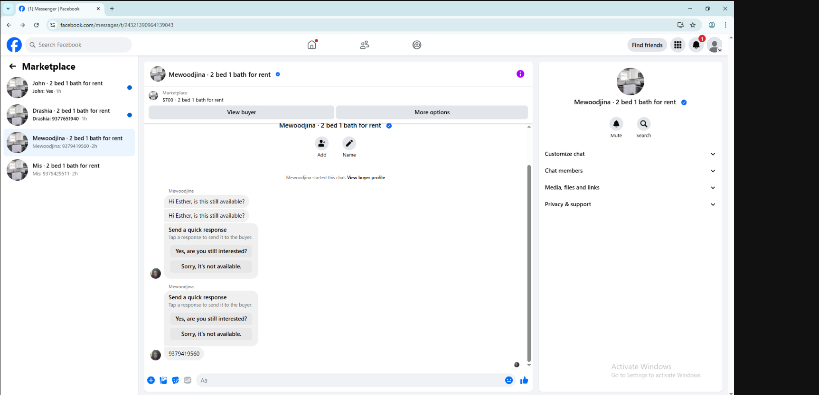The height and width of the screenshot is (395, 819).
Task: Expand Media, files and links section
Action: [x=630, y=187]
